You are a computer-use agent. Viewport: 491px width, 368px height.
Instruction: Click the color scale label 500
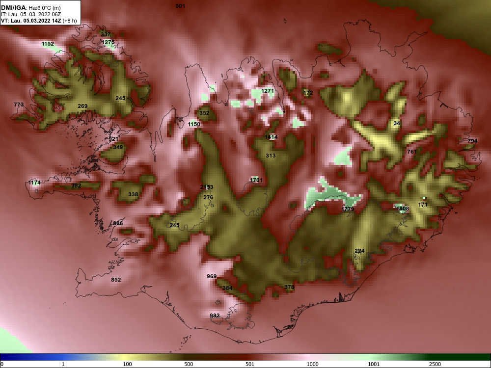(x=189, y=364)
